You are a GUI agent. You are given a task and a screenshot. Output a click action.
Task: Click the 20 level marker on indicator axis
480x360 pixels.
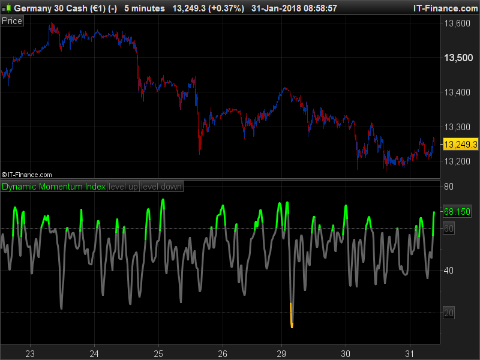(x=448, y=313)
